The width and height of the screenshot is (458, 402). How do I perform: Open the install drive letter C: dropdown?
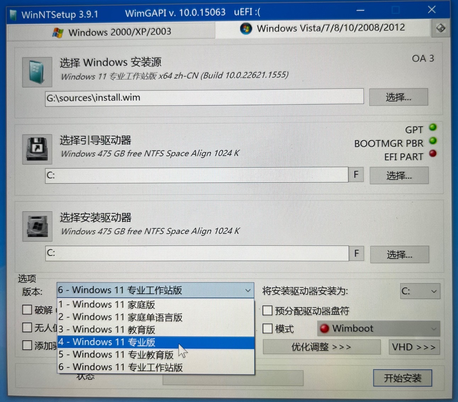420,291
